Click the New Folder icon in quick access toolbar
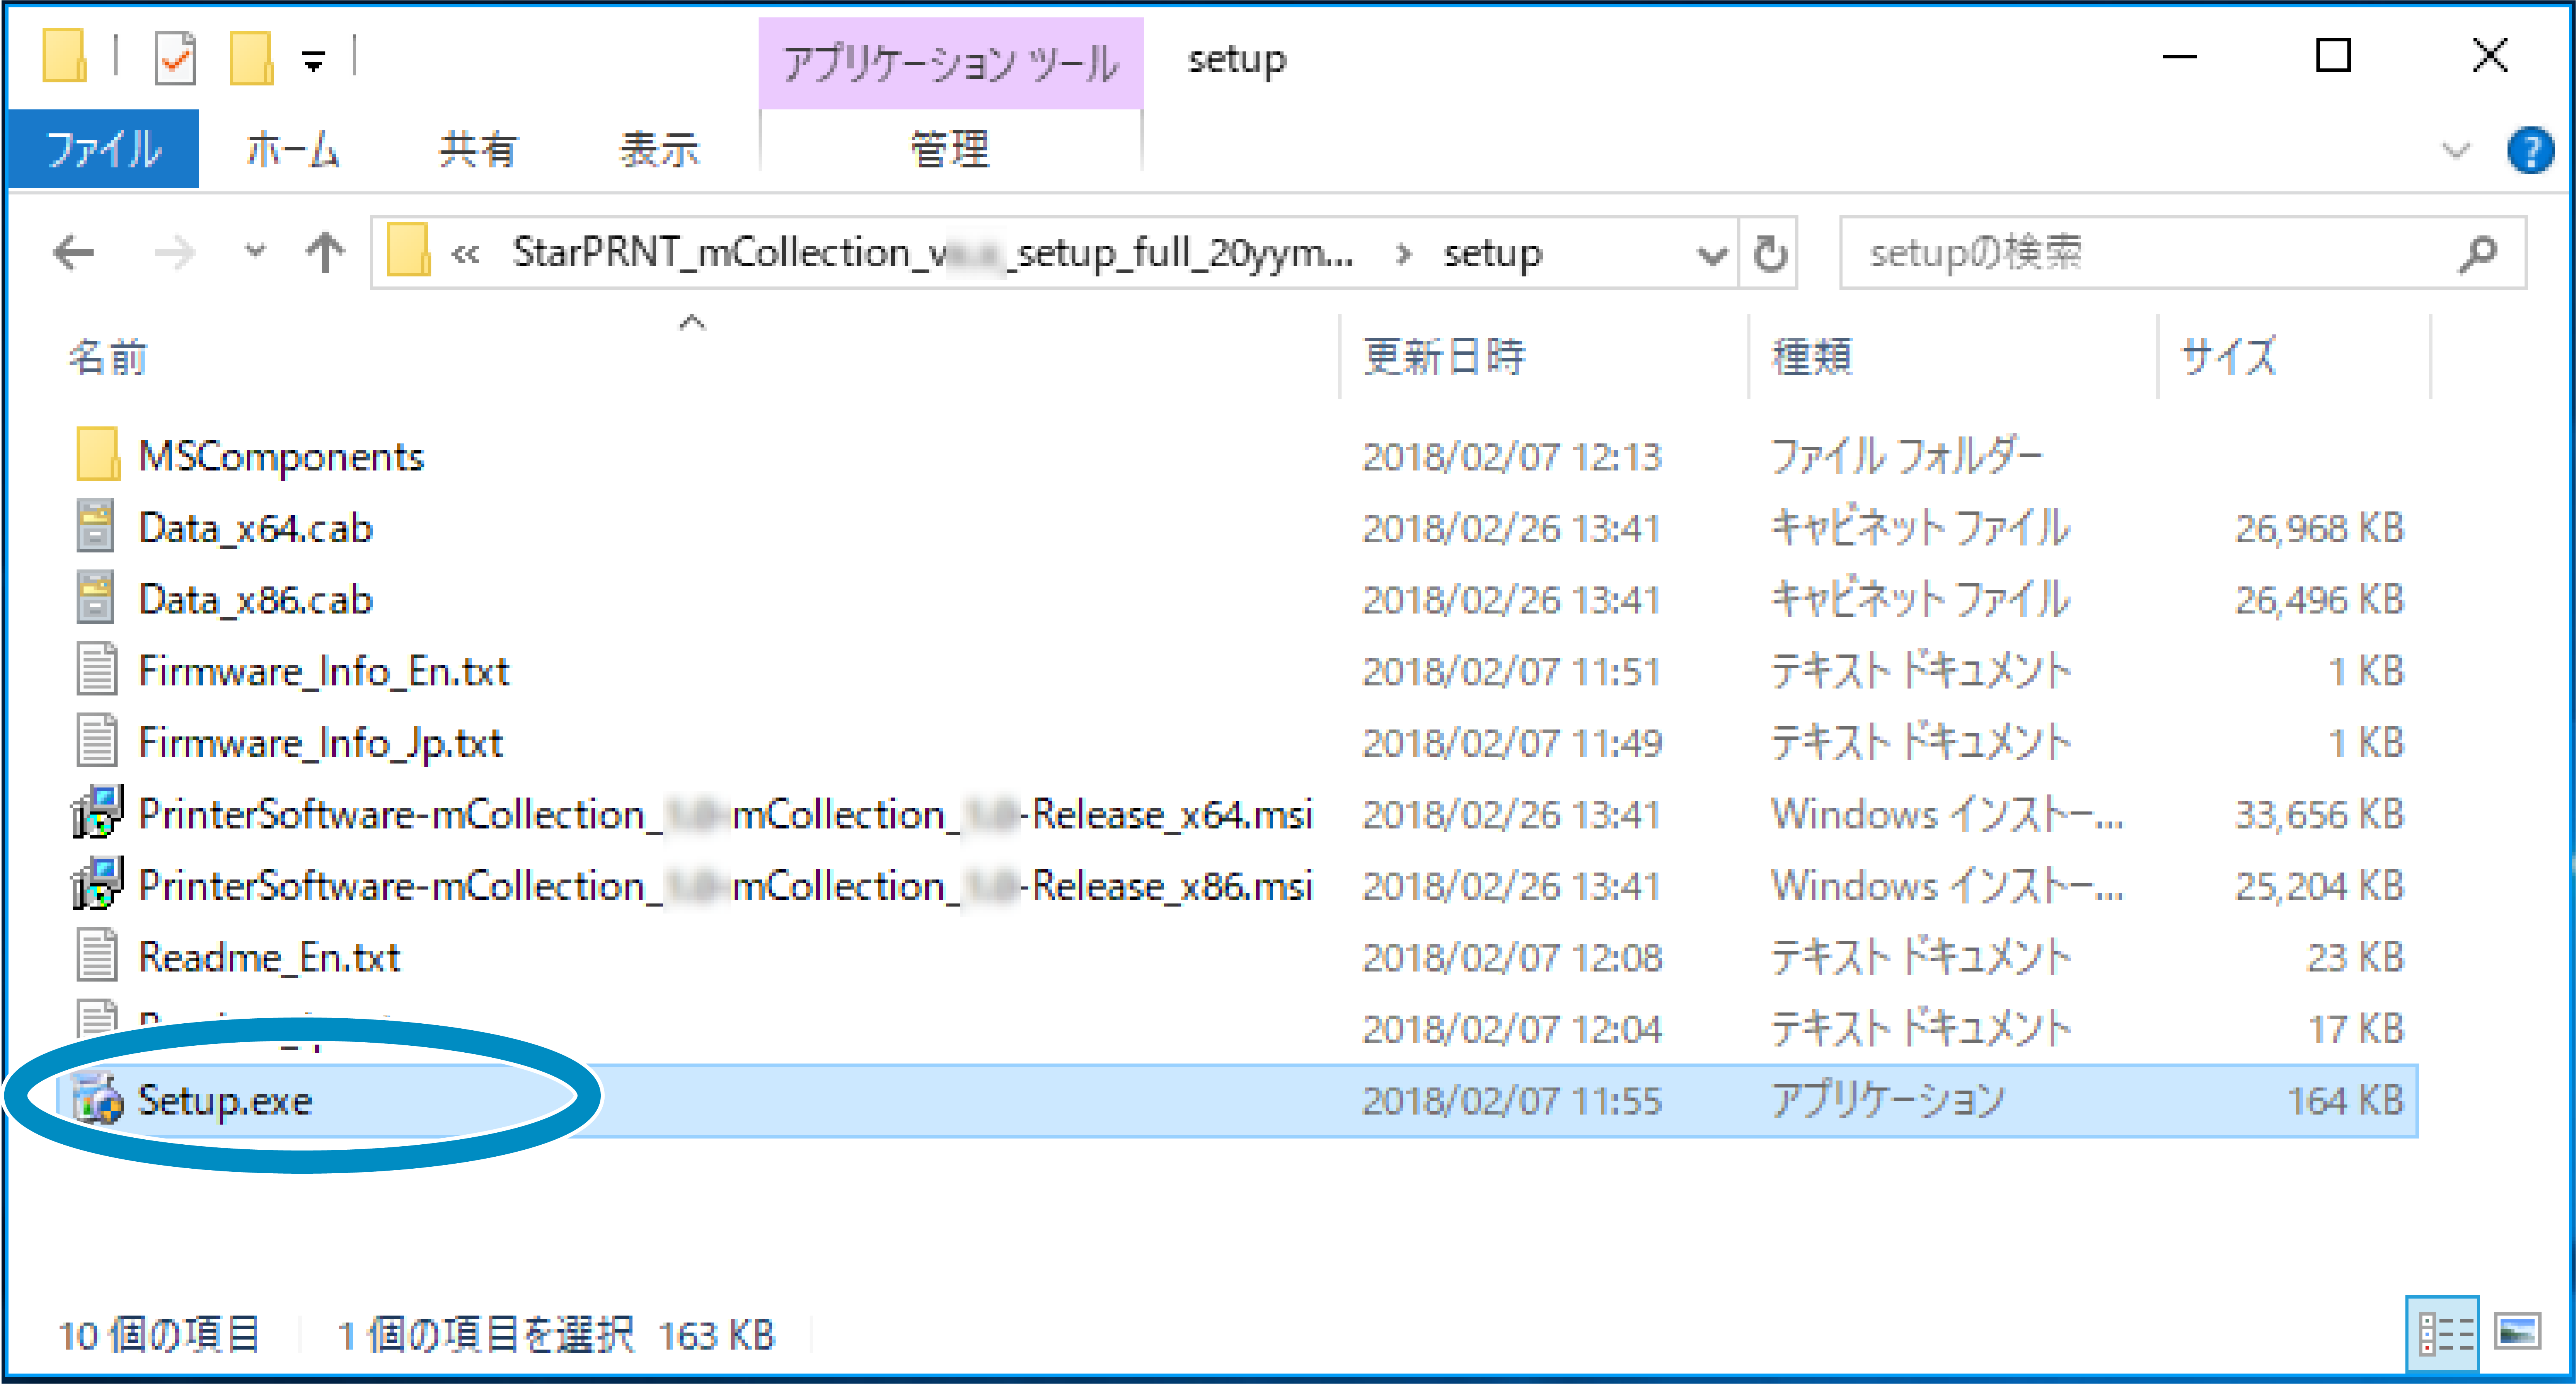Viewport: 2576px width, 1384px height. coord(252,58)
